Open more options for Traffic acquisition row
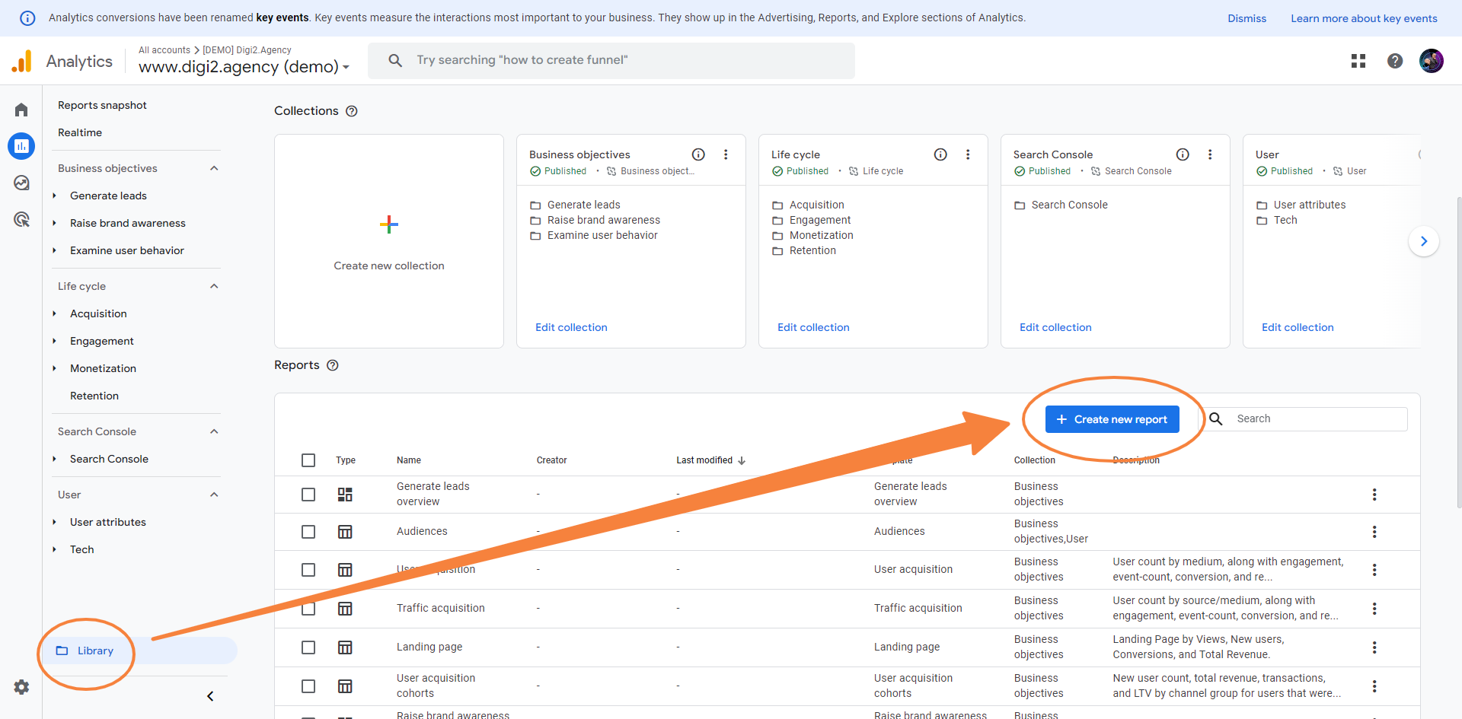 click(1374, 609)
